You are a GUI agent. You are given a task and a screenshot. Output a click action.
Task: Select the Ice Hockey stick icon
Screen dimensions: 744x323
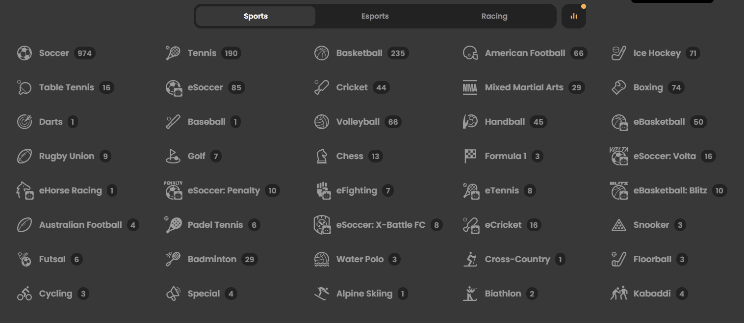coord(619,53)
